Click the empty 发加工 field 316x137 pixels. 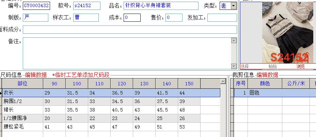[222, 17]
